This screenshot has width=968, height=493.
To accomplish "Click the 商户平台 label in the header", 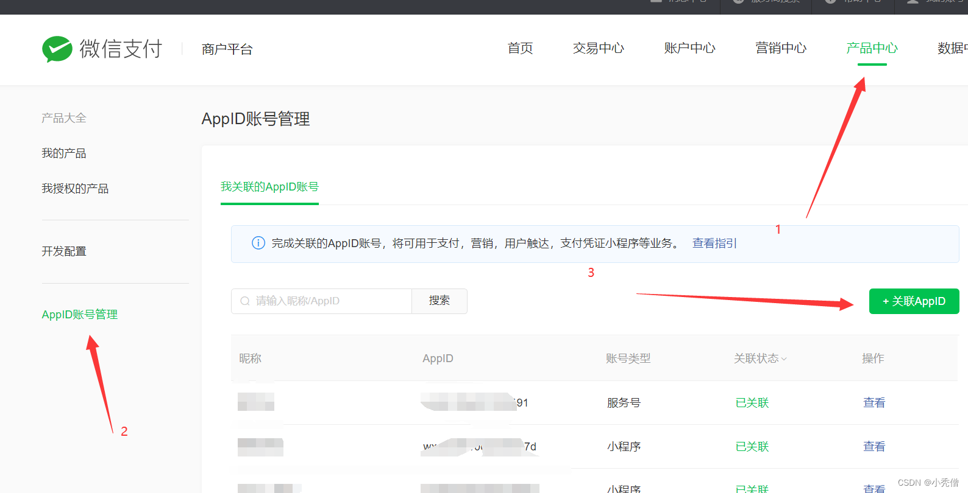I will 227,49.
